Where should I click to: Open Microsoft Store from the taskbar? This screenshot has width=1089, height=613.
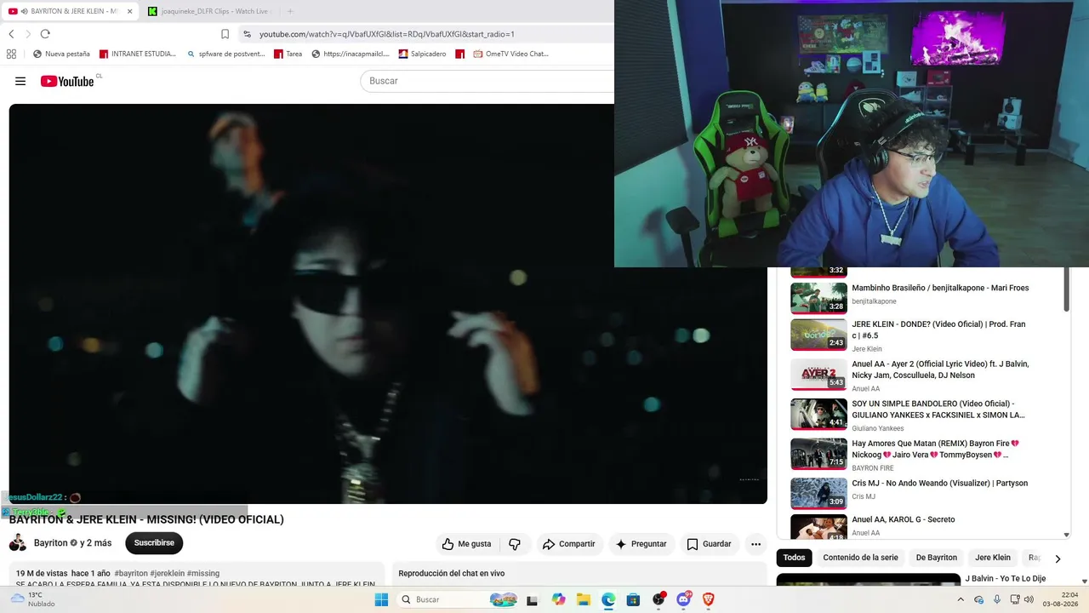(x=633, y=599)
